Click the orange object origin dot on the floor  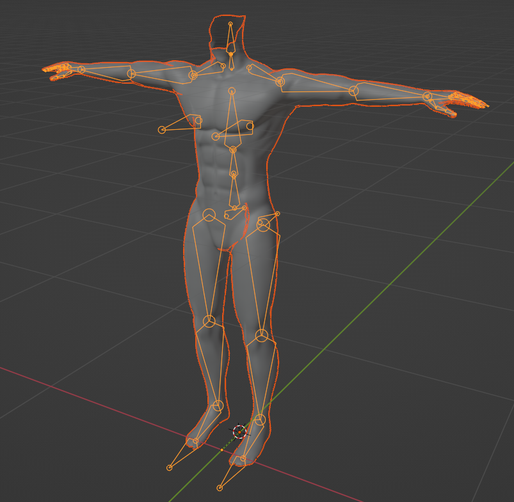[222, 450]
